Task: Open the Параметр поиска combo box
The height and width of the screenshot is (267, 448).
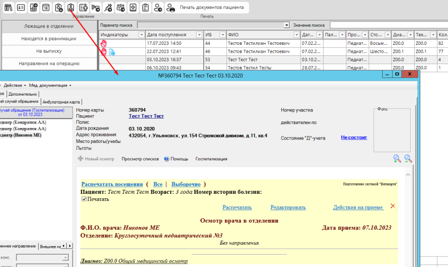Action: tap(213, 25)
